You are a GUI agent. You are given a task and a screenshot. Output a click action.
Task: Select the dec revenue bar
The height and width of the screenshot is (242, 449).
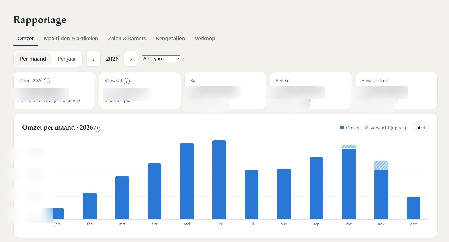click(413, 208)
